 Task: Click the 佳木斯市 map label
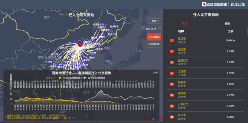pos(114,26)
